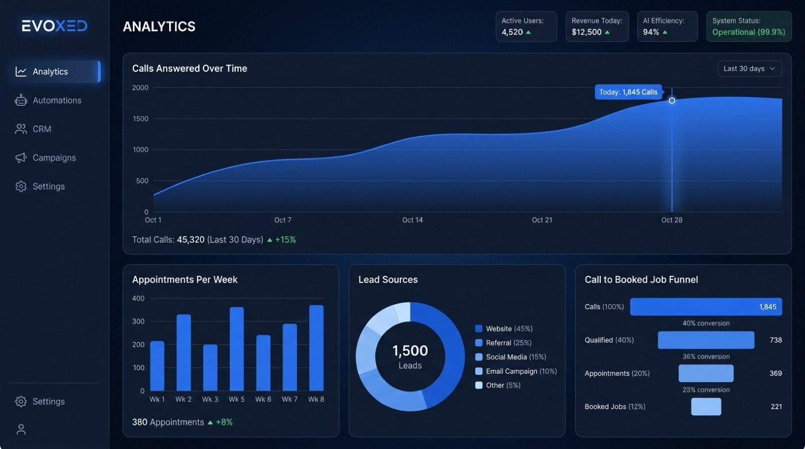This screenshot has height=449, width=805.
Task: Click the Email Campaign legend color swatch
Action: point(478,371)
